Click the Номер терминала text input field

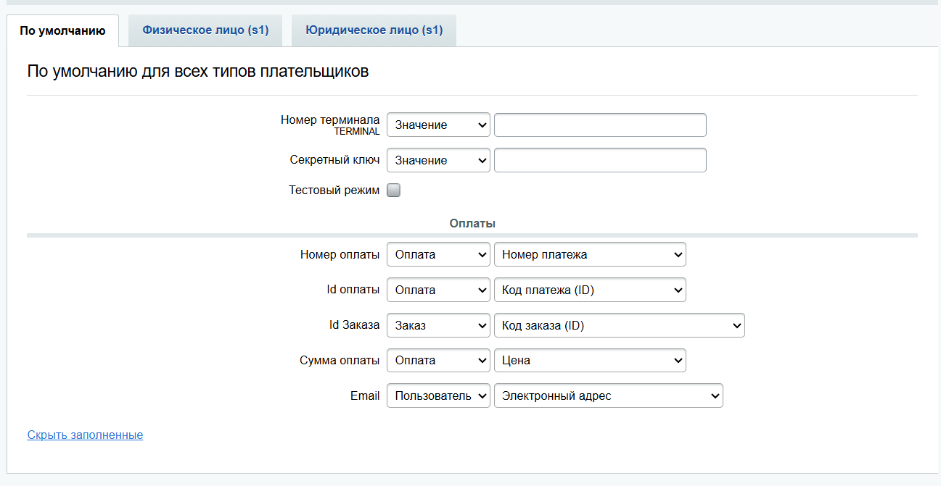tap(600, 125)
